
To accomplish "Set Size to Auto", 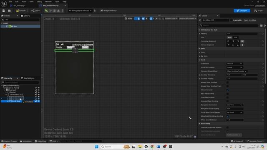I will click(x=229, y=37).
